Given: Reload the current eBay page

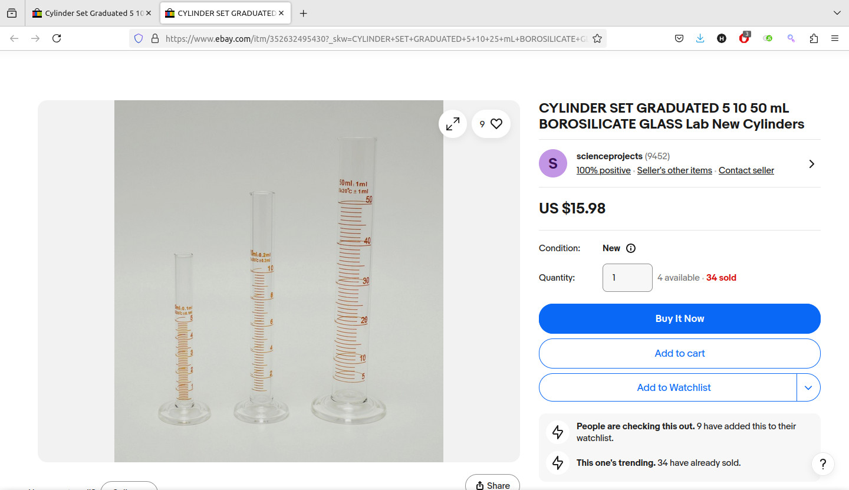Looking at the screenshot, I should coord(57,38).
